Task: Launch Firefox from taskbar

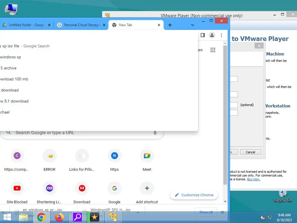Action: [x=59, y=217]
